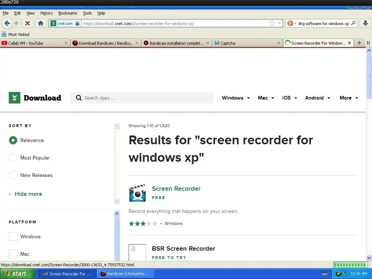Open the address bar history dropdown arrow
Viewport: 372px width, 279px height.
279,23
